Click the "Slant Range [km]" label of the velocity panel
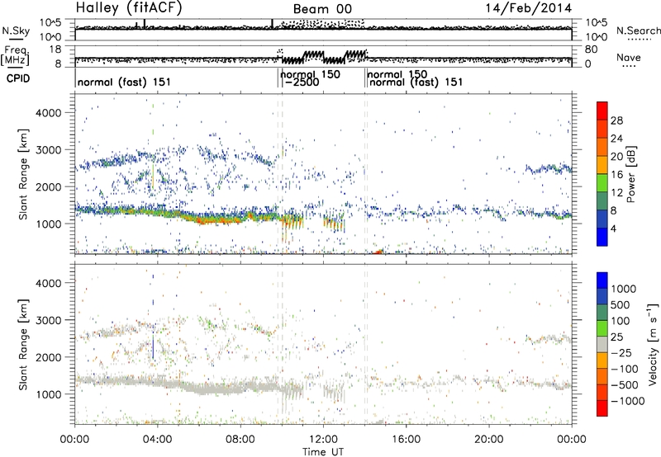This screenshot has width=661, height=457. [x=23, y=344]
